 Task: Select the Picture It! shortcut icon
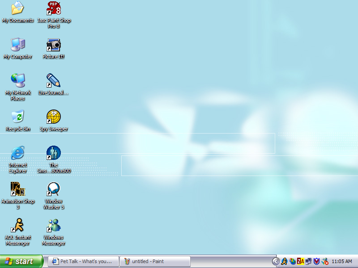[54, 45]
